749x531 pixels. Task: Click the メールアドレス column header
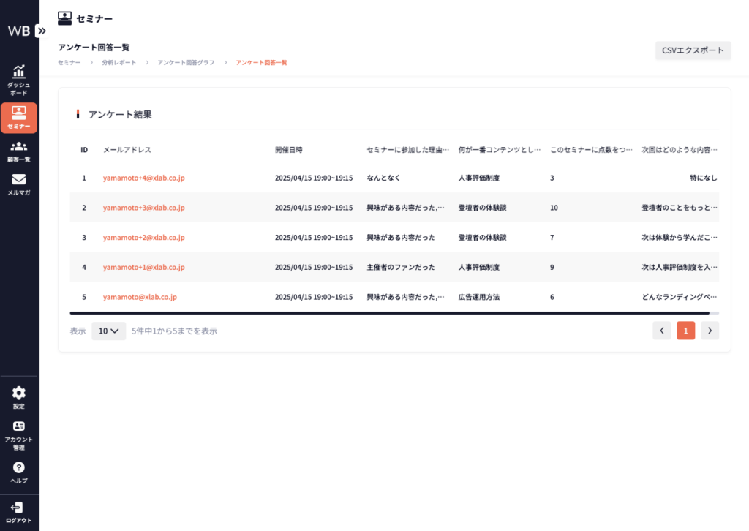pos(127,150)
